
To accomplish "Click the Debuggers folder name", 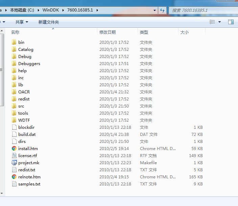I will tap(29, 64).
